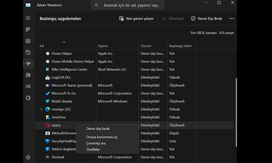Click 'Microsoft Corporation' publisher of Terminal

coord(115,157)
